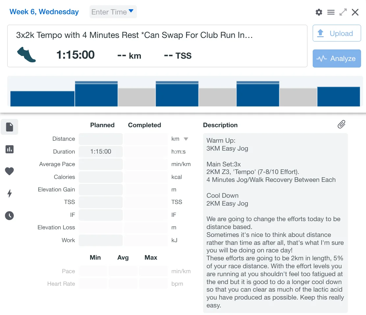Viewport: 366px width, 315px height.
Task: Select the summary document tab icon
Action: pyautogui.click(x=10, y=127)
